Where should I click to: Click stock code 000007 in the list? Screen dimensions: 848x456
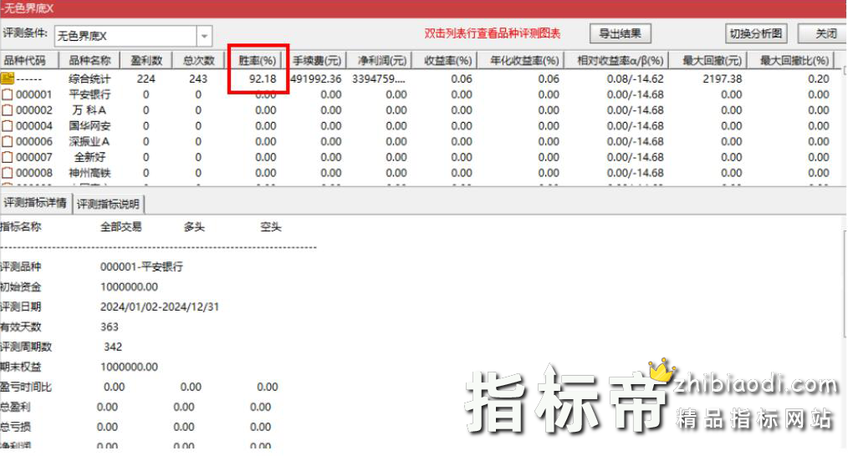pyautogui.click(x=34, y=157)
